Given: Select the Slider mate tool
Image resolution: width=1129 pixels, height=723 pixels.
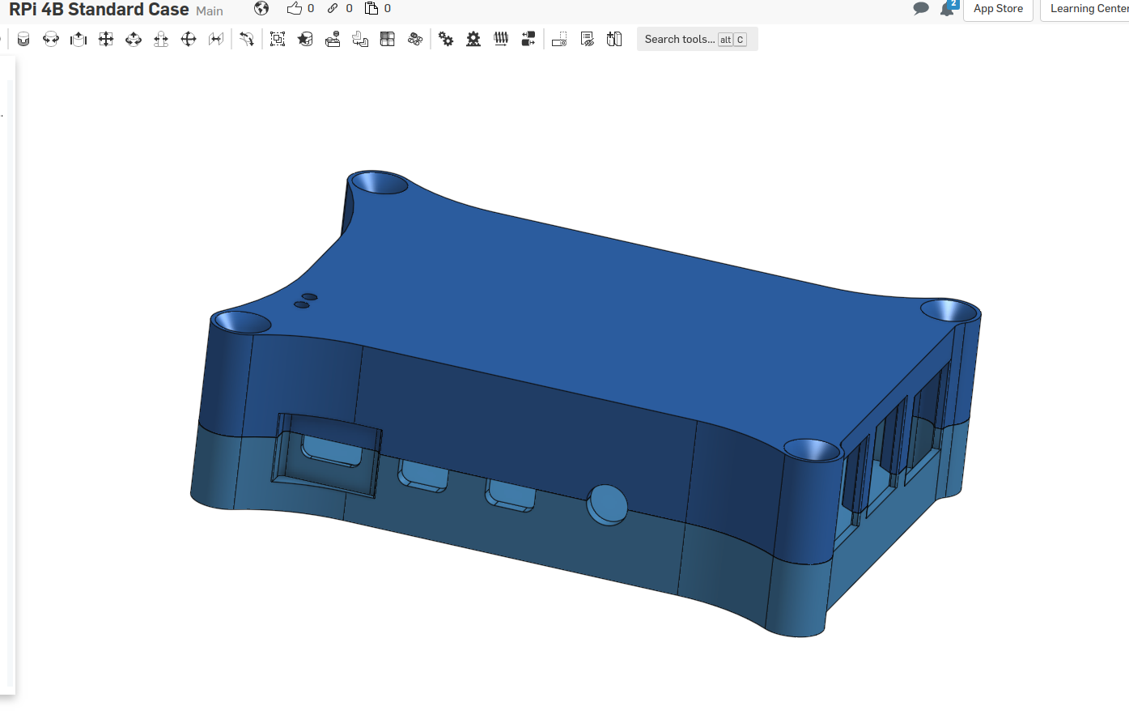Looking at the screenshot, I should [79, 39].
